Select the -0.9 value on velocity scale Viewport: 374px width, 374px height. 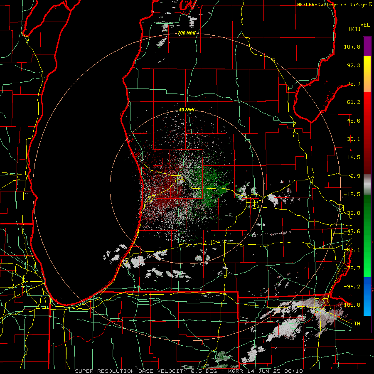pos(355,176)
